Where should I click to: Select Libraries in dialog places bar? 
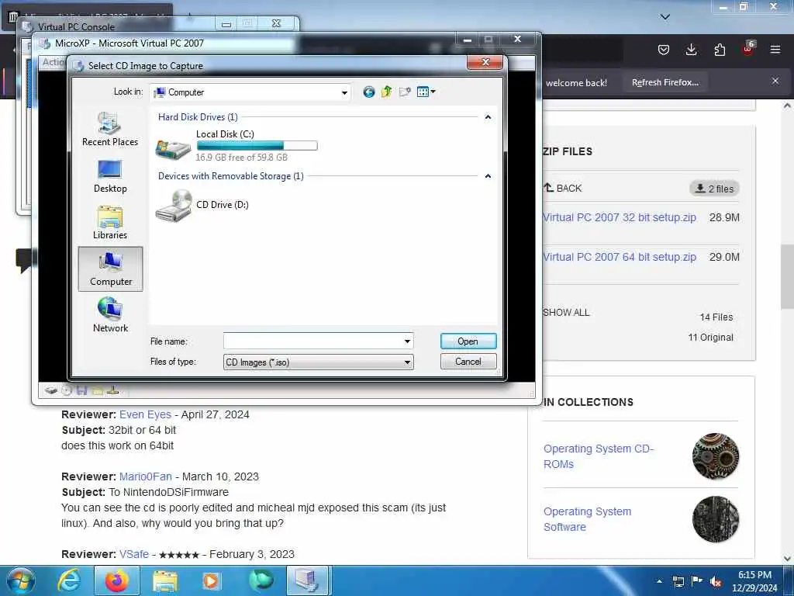click(110, 223)
